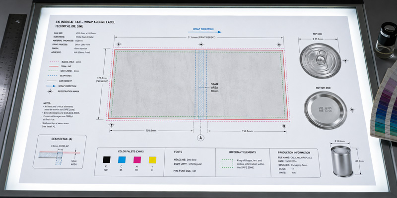
Task: Click the 3D can illustration
Action: coord(342,161)
